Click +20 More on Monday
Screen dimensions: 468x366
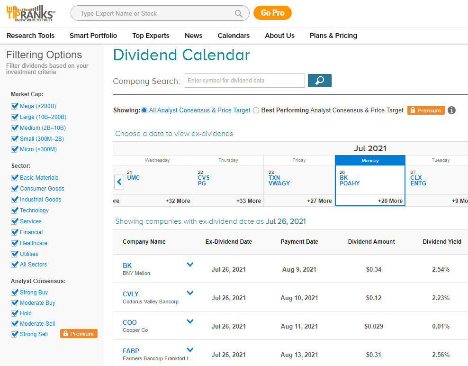tap(390, 201)
